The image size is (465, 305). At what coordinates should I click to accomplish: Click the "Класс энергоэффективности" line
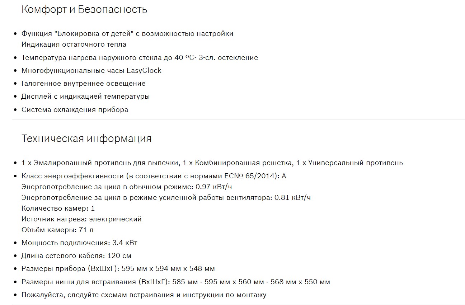(x=154, y=176)
